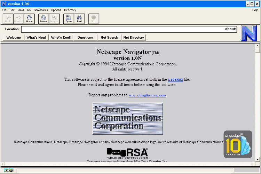Open the LICENSE file link
The width and height of the screenshot is (261, 174).
point(176,80)
